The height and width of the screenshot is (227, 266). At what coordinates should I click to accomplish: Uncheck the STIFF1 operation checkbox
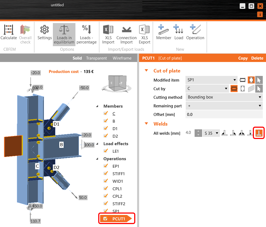coord(105,174)
